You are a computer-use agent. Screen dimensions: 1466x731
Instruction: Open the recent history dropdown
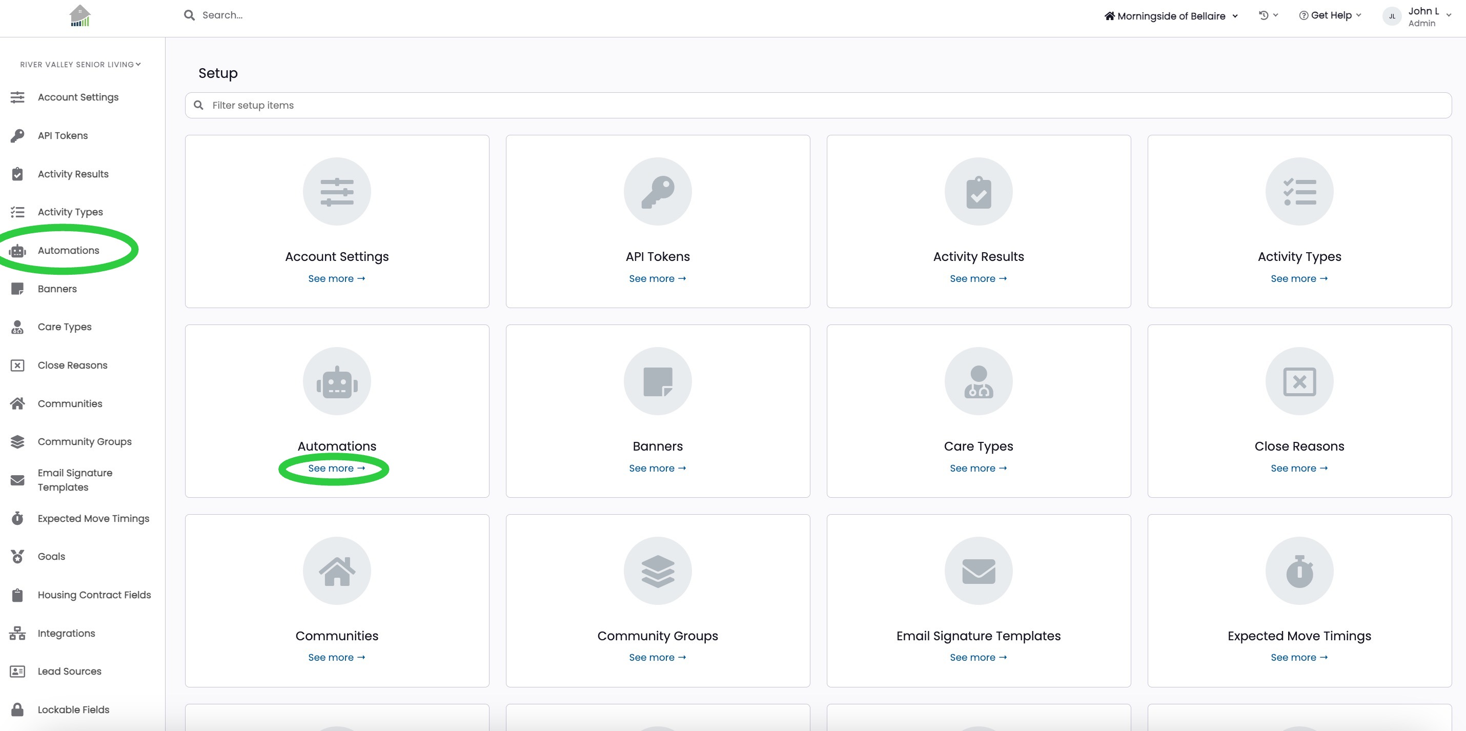1269,15
